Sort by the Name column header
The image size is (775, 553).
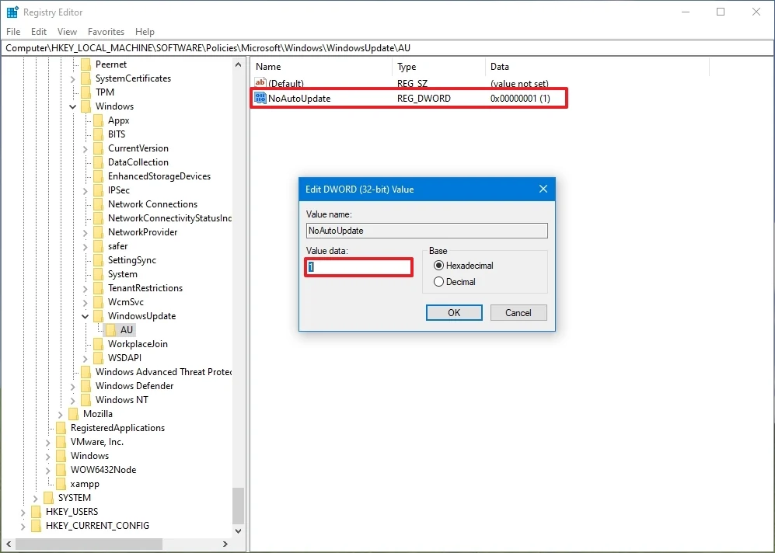pos(322,67)
